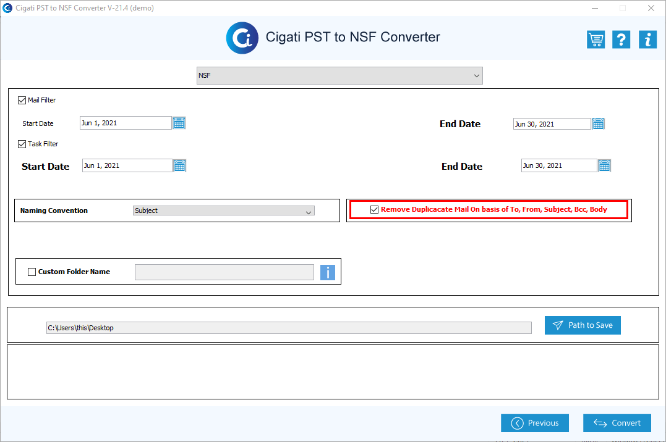Toggle the Remove Duplicate Mail checkbox

pyautogui.click(x=374, y=209)
